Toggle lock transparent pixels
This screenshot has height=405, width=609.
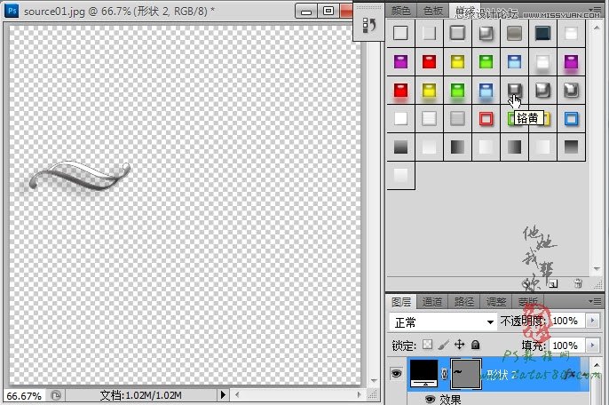click(427, 345)
